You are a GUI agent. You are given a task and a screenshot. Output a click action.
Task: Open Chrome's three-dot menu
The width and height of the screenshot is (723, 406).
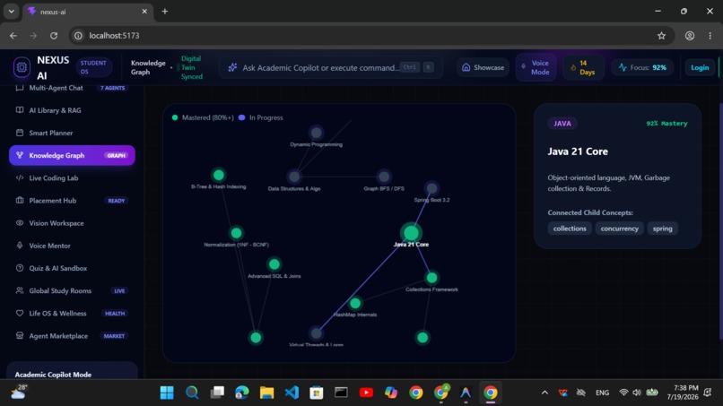(710, 36)
